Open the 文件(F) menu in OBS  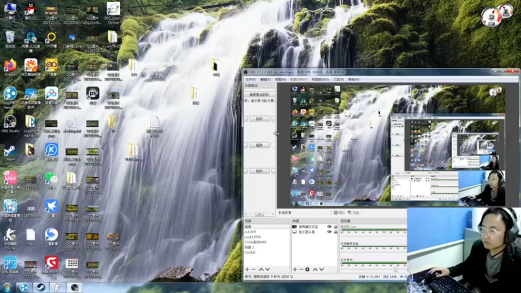(250, 79)
